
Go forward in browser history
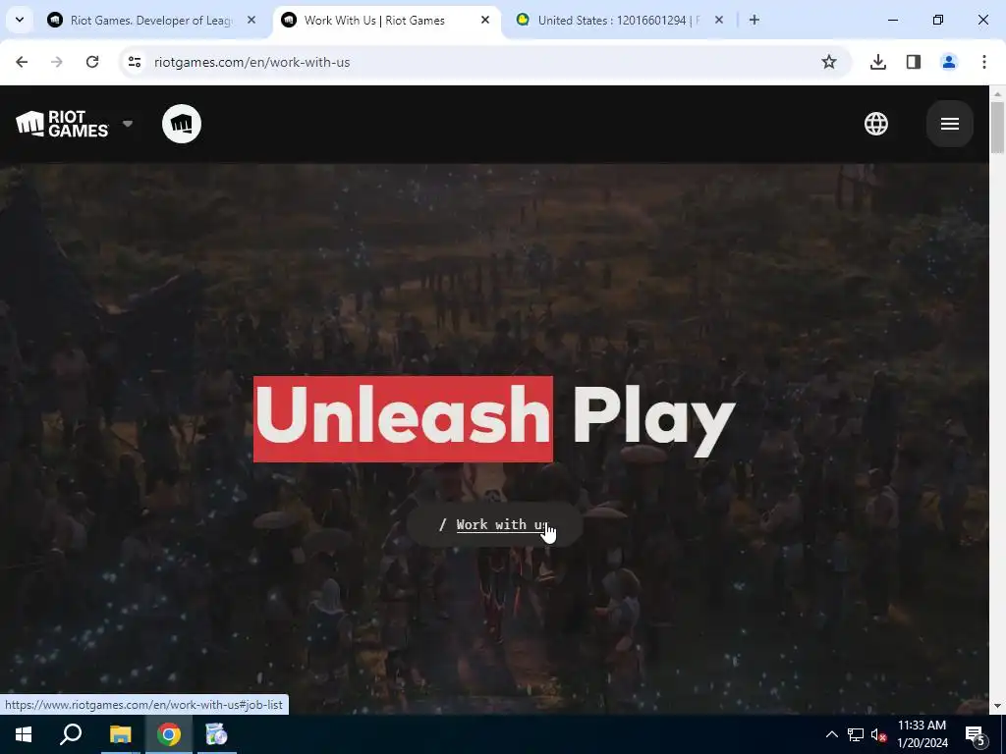57,62
